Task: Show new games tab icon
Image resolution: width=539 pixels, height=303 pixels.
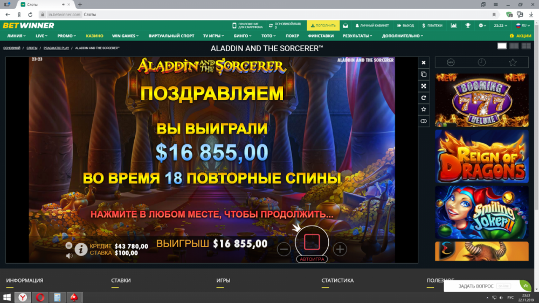Action: pyautogui.click(x=451, y=62)
